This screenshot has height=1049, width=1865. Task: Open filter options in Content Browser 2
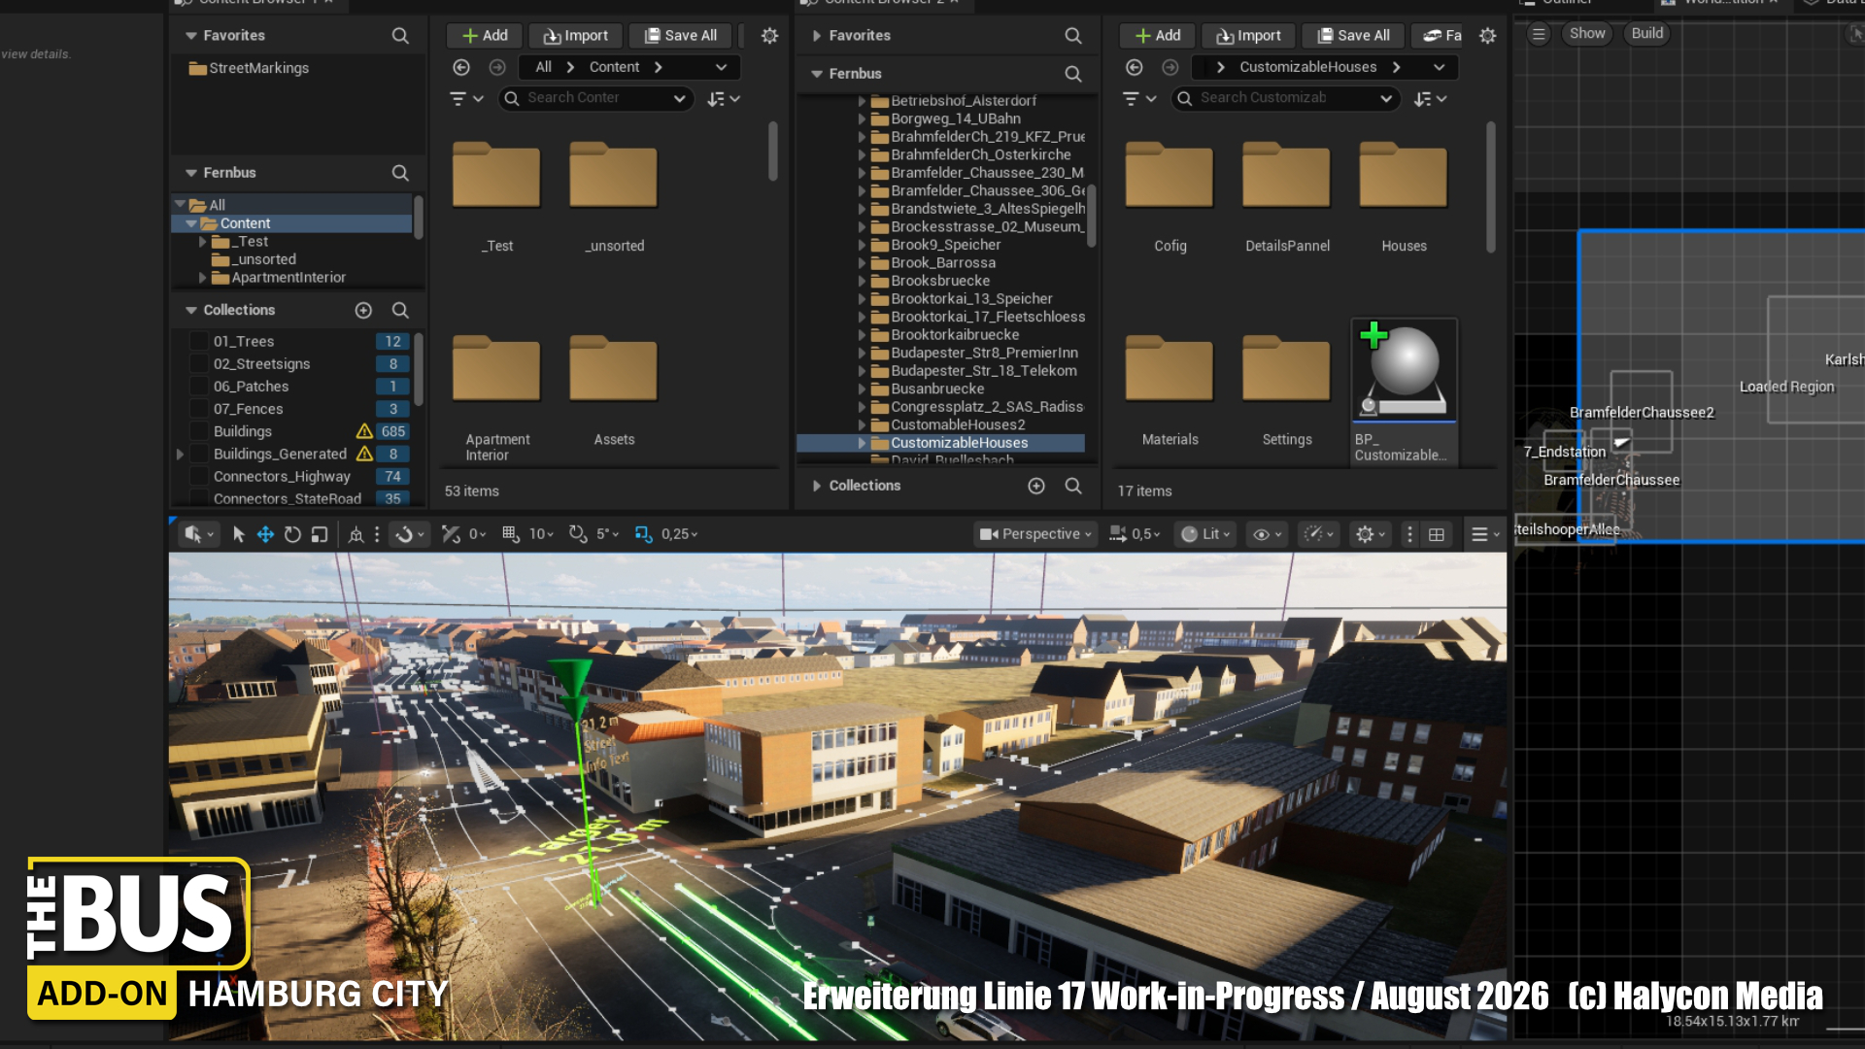pos(1139,98)
